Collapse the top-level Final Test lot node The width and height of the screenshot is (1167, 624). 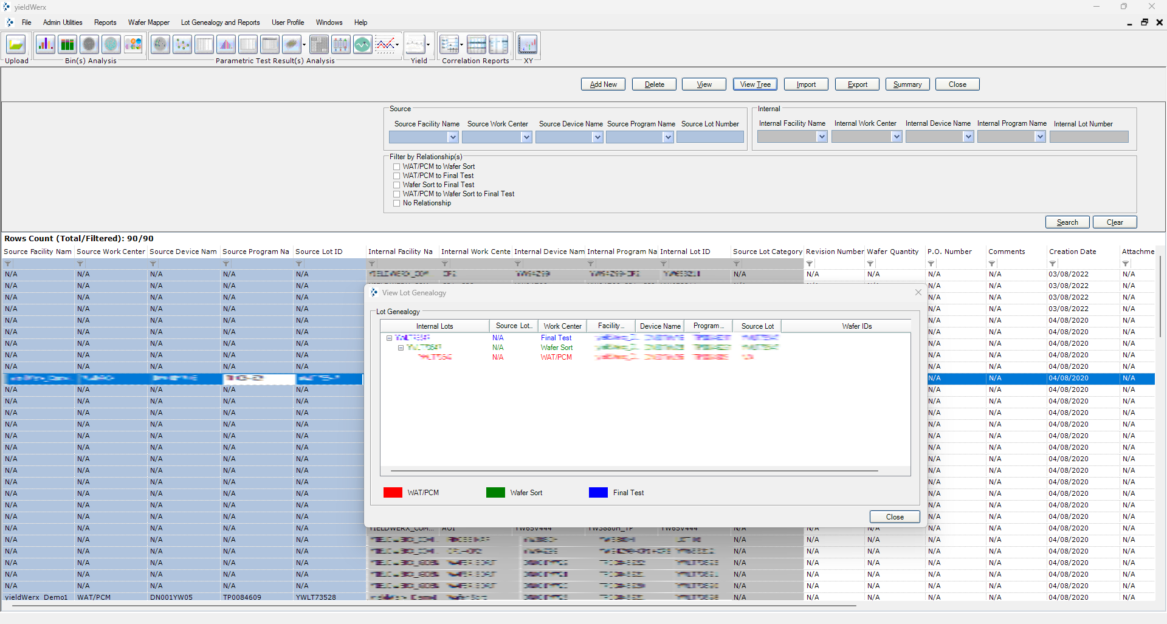point(389,338)
